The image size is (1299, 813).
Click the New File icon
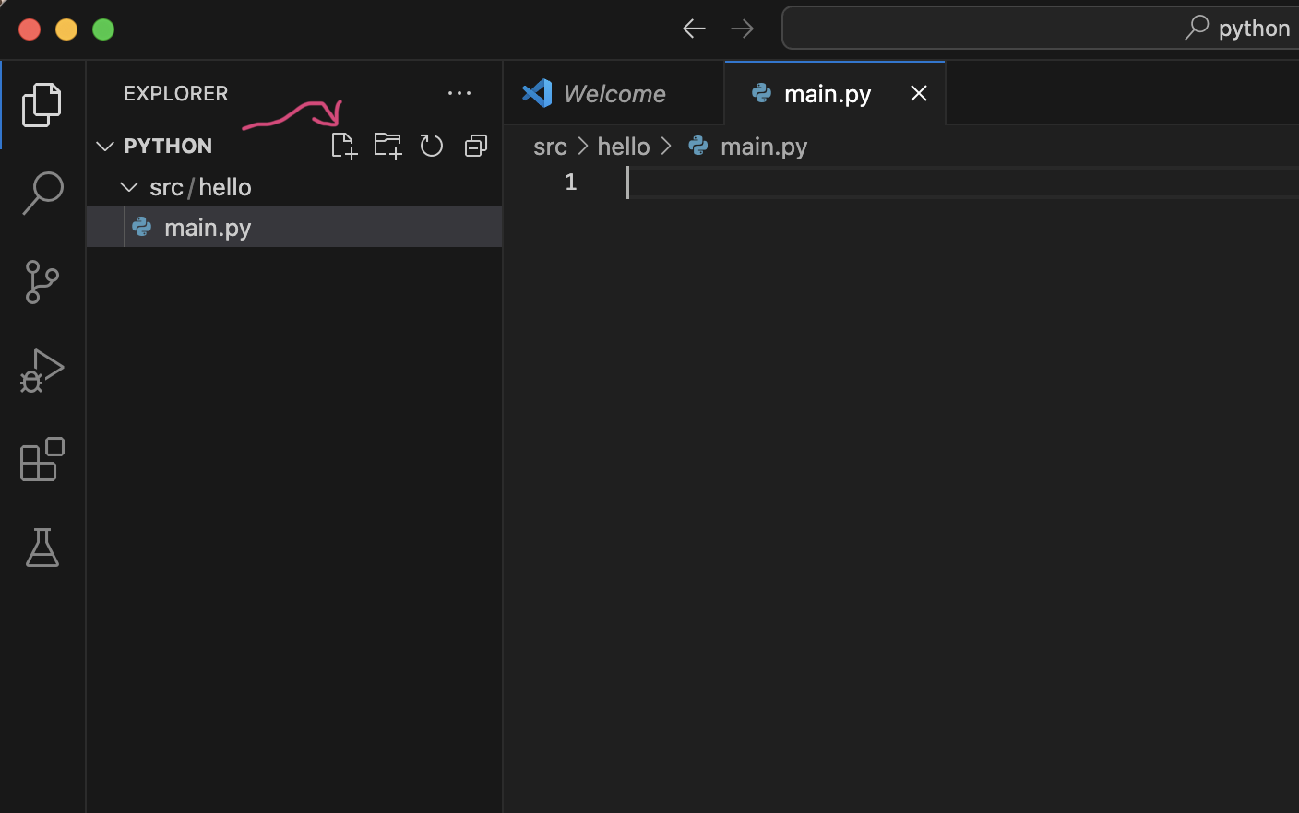click(x=343, y=146)
